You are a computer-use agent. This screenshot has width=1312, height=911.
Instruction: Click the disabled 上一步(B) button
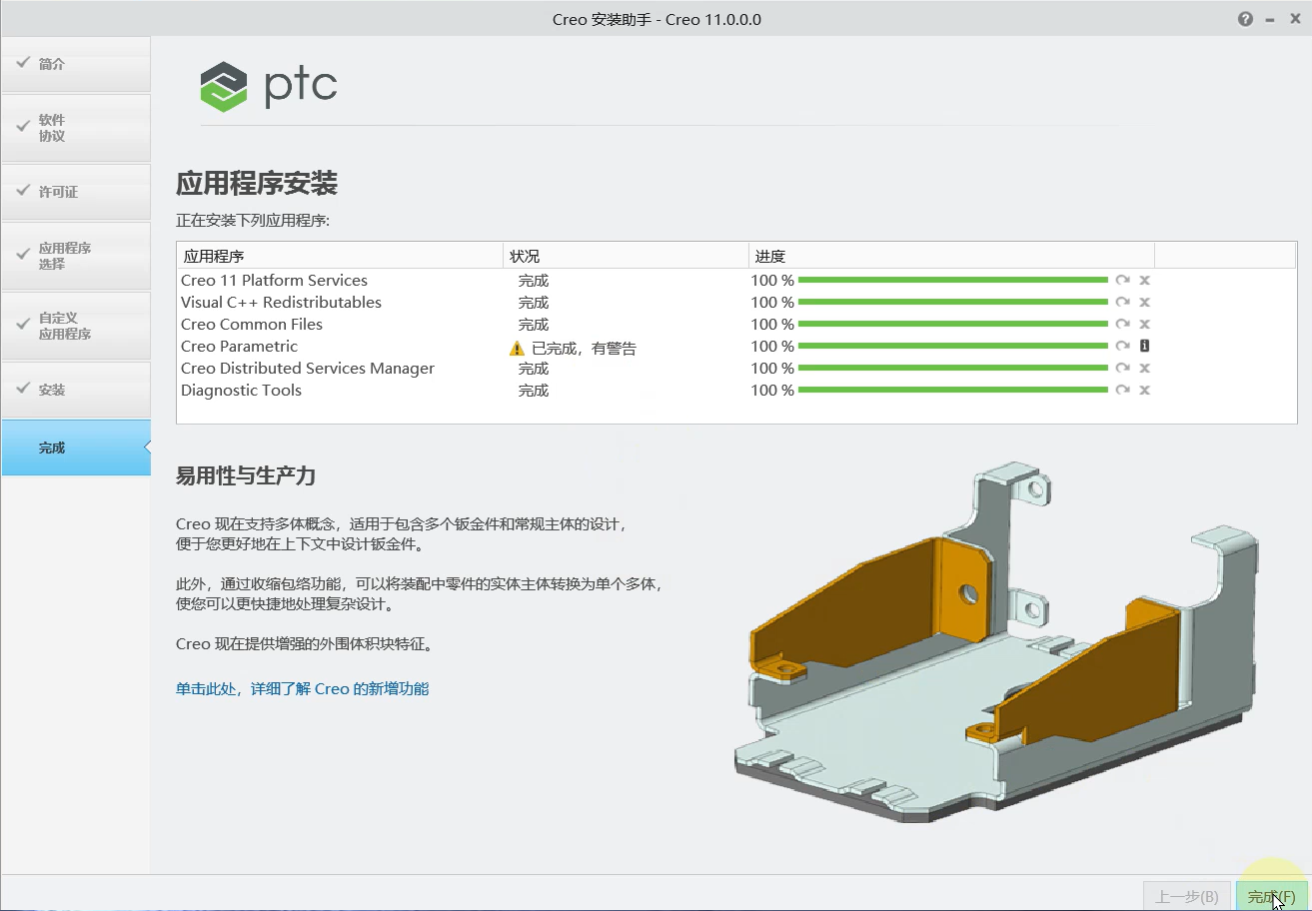[x=1187, y=897]
